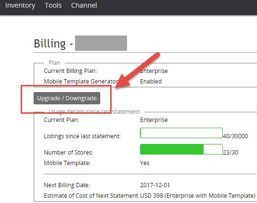Click the Enabled status text
This screenshot has height=203, width=257.
(x=151, y=81)
